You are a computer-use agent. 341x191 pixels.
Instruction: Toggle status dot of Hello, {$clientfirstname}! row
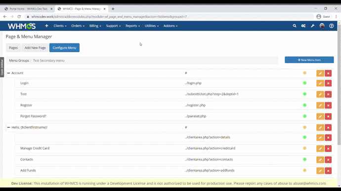click(305, 127)
